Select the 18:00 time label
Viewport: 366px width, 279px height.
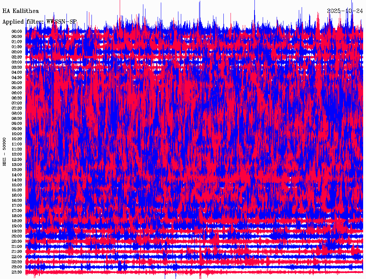coord(17,216)
